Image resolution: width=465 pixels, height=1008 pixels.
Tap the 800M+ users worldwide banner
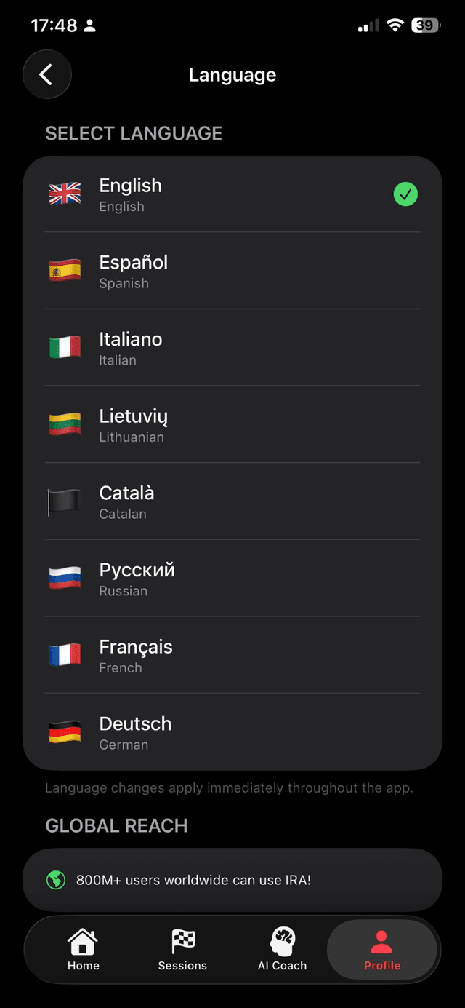232,879
